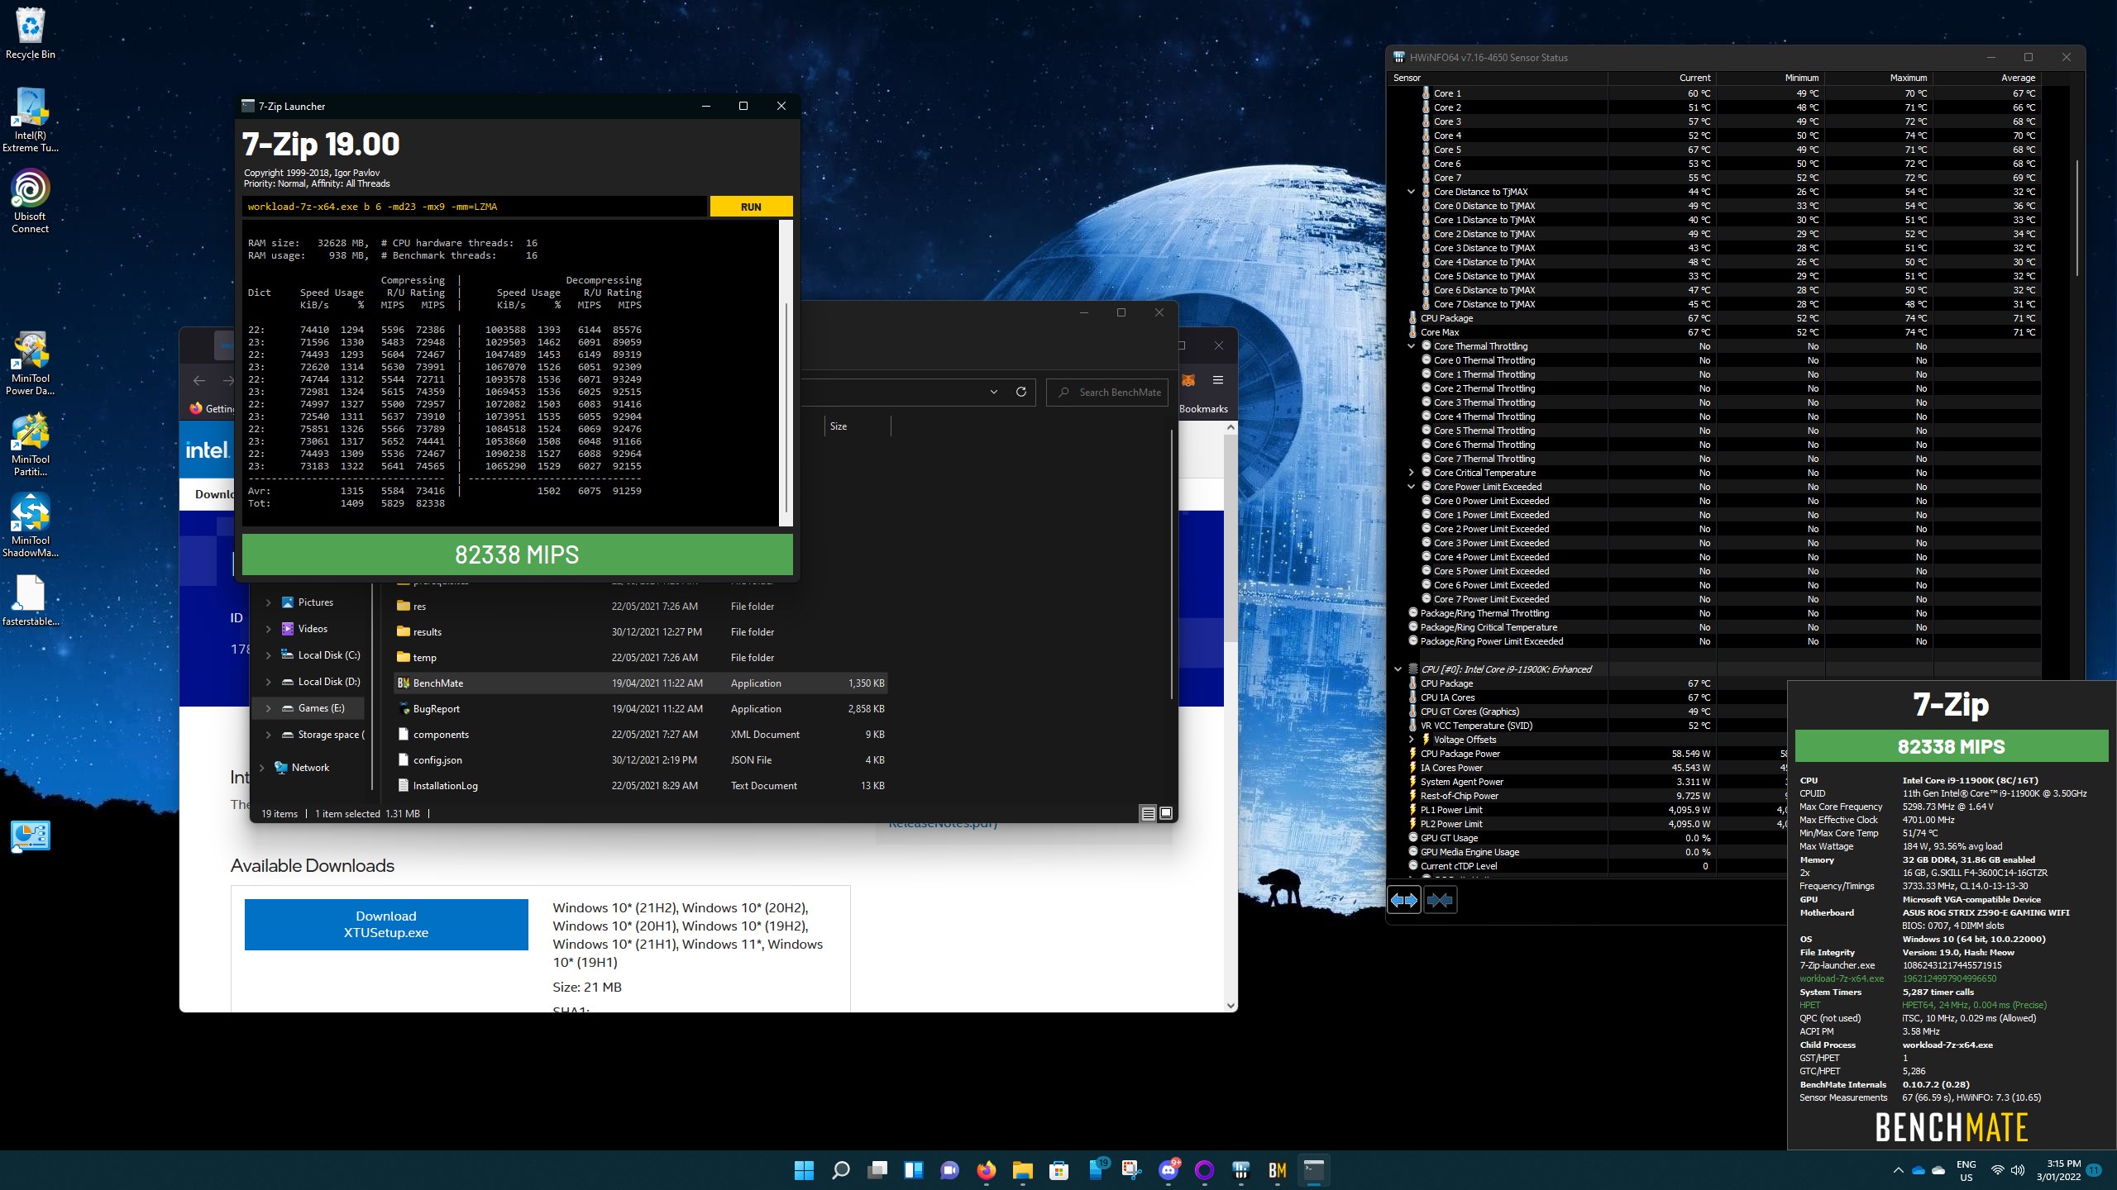Image resolution: width=2117 pixels, height=1190 pixels.
Task: Click Firefox back arrow button
Action: coord(199,380)
